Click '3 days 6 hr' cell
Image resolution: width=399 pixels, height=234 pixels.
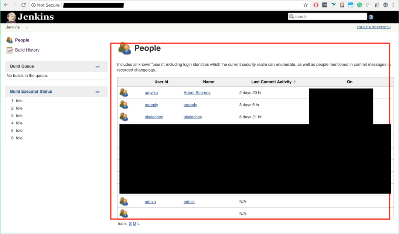[x=249, y=105]
